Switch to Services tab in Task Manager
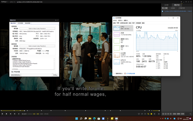This screenshot has width=193, height=121. (x=143, y=23)
